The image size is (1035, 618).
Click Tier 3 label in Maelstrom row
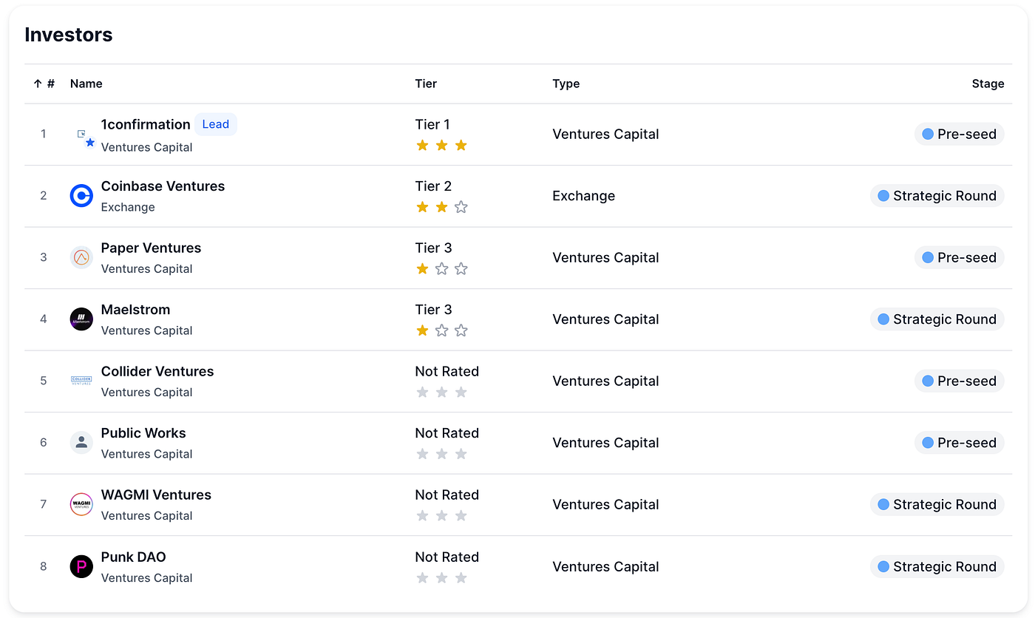pos(433,310)
